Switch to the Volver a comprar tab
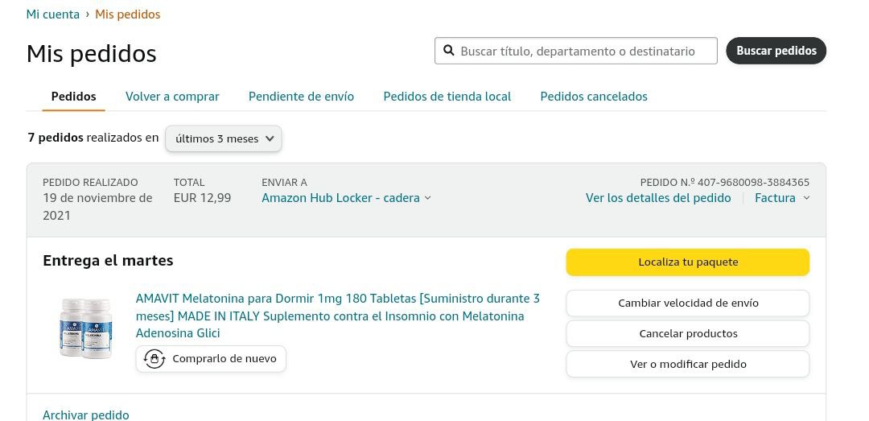 click(172, 97)
